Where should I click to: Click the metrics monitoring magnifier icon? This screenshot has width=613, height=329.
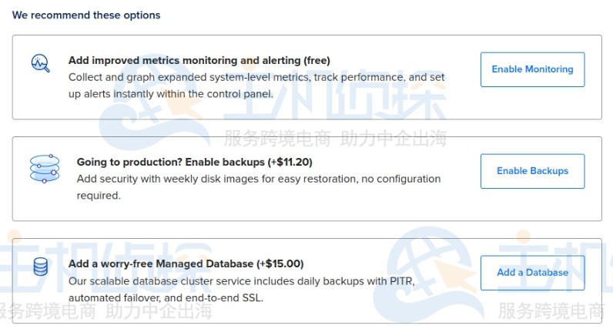(40, 63)
